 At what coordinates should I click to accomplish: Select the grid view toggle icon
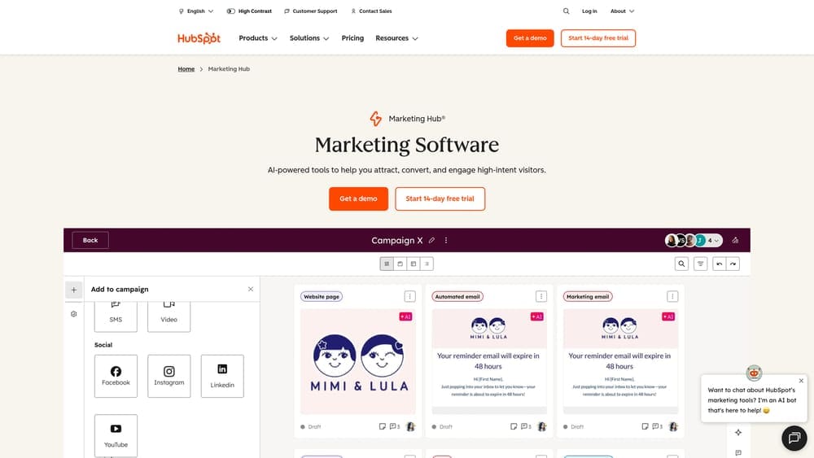click(387, 264)
